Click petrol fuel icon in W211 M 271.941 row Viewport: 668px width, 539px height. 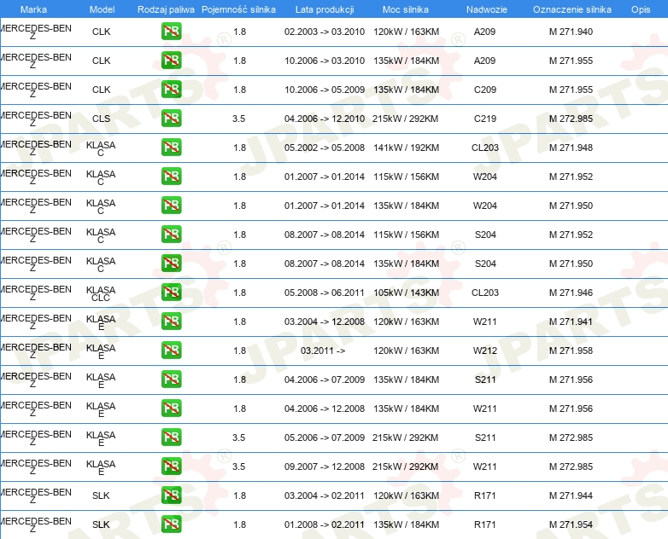[x=171, y=322]
